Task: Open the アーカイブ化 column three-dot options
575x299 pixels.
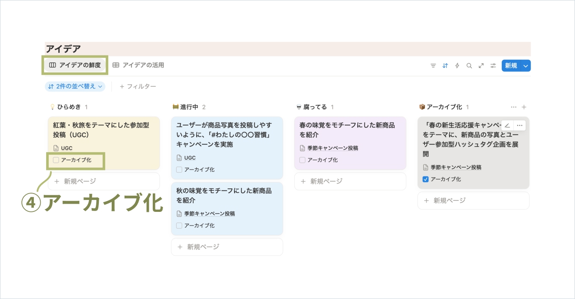Action: [513, 107]
